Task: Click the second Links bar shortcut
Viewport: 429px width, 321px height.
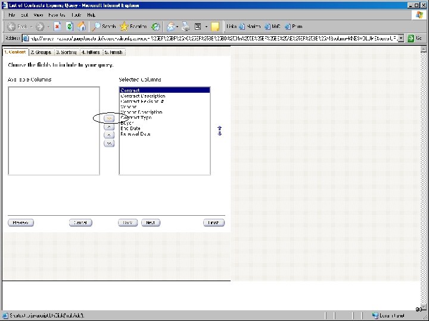Action: point(272,27)
